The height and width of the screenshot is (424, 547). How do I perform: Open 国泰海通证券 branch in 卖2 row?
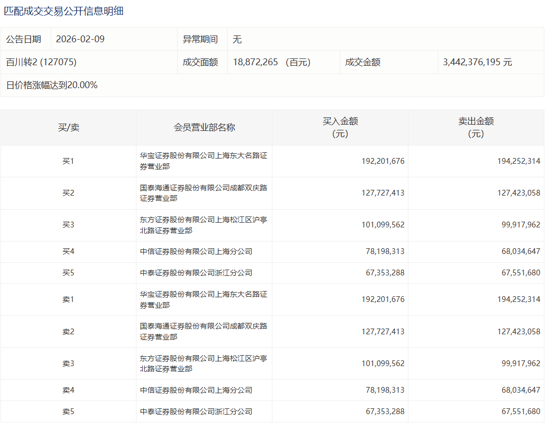point(204,331)
